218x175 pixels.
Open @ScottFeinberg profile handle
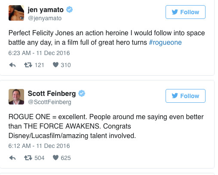coord(49,102)
